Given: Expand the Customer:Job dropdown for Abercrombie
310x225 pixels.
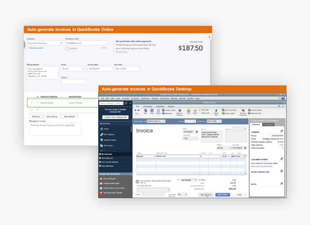Looking at the screenshot, I should [x=163, y=121].
